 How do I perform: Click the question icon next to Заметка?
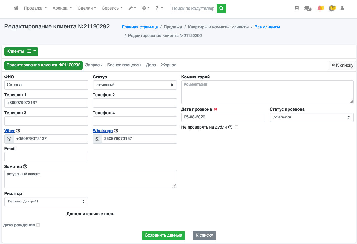point(25,167)
